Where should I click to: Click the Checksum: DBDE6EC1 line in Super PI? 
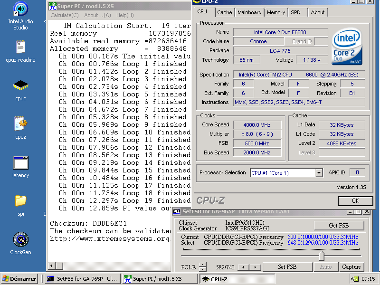[88, 223]
